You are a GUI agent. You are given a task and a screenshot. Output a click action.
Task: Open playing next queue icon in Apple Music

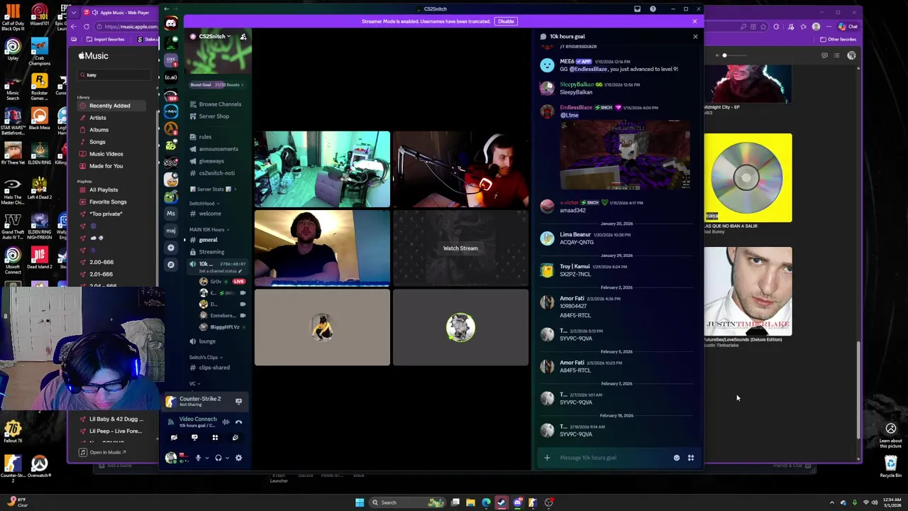837,55
